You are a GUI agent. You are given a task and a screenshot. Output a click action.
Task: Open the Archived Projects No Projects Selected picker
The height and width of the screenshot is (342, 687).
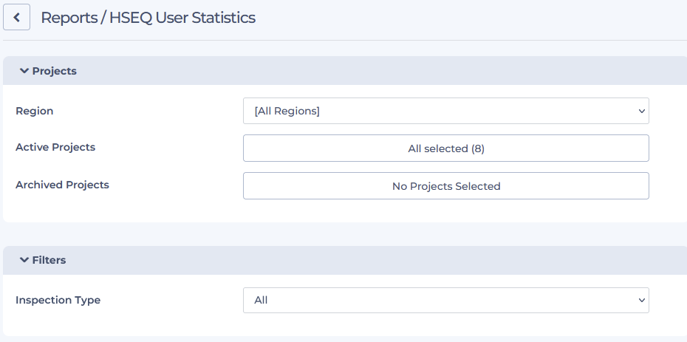pos(445,186)
